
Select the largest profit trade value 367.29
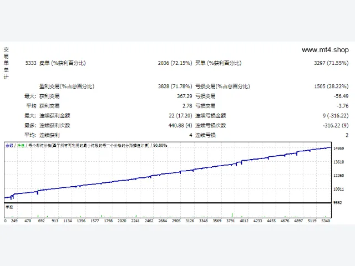185,96
